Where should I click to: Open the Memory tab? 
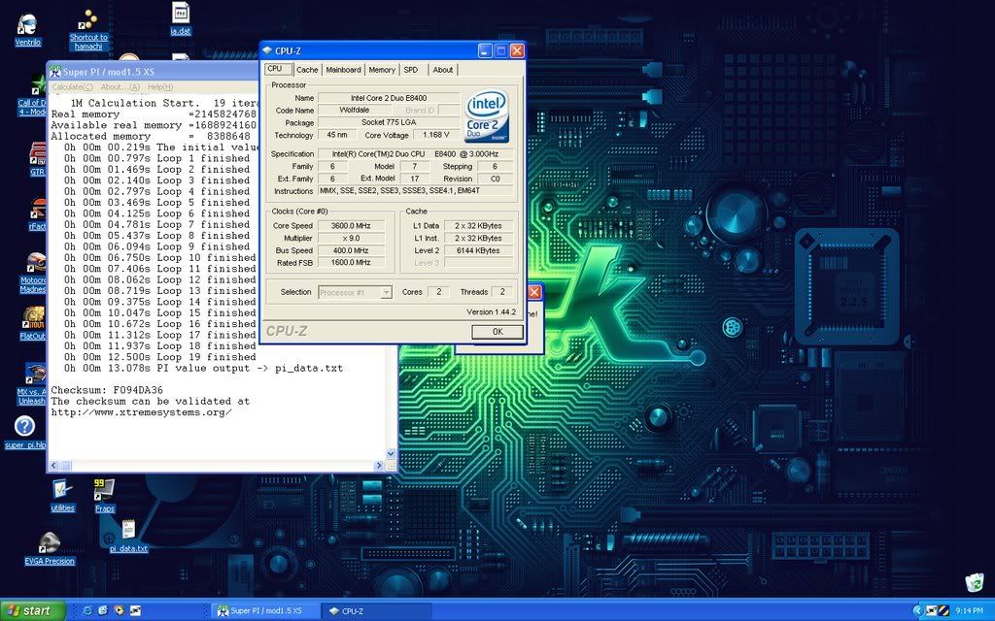coord(382,70)
